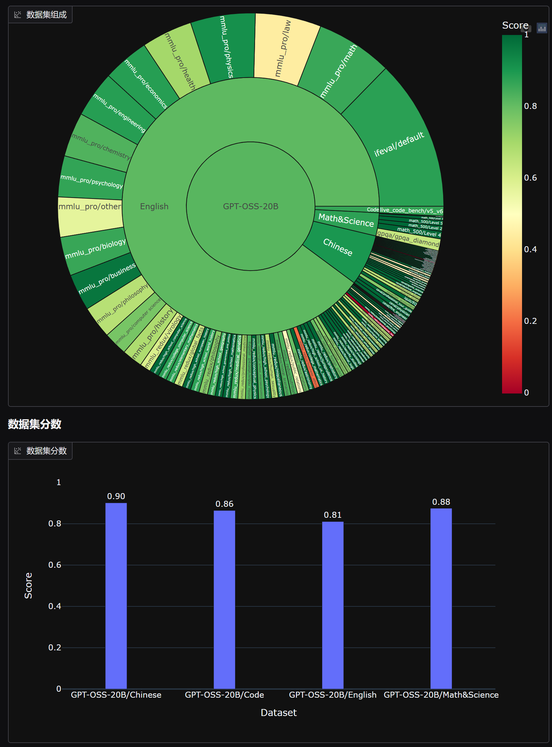
Task: Click the GPT-OSS-20B/Code bar
Action: (x=224, y=599)
